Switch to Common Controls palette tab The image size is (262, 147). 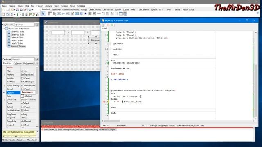(x=70, y=10)
